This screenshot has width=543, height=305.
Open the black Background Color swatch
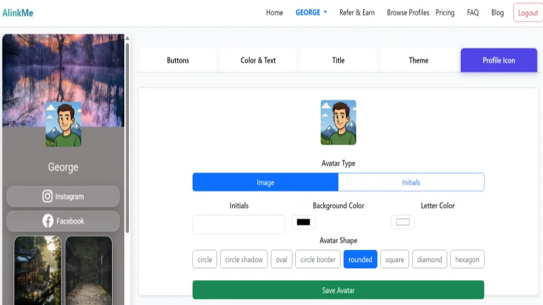303,222
